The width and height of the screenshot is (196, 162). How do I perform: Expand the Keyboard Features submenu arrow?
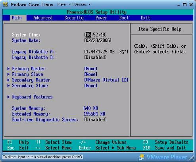coord(8,97)
